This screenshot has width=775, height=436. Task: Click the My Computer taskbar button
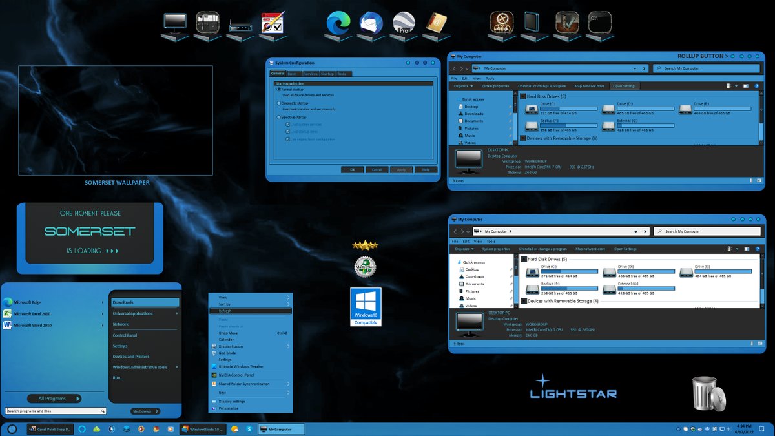(280, 429)
